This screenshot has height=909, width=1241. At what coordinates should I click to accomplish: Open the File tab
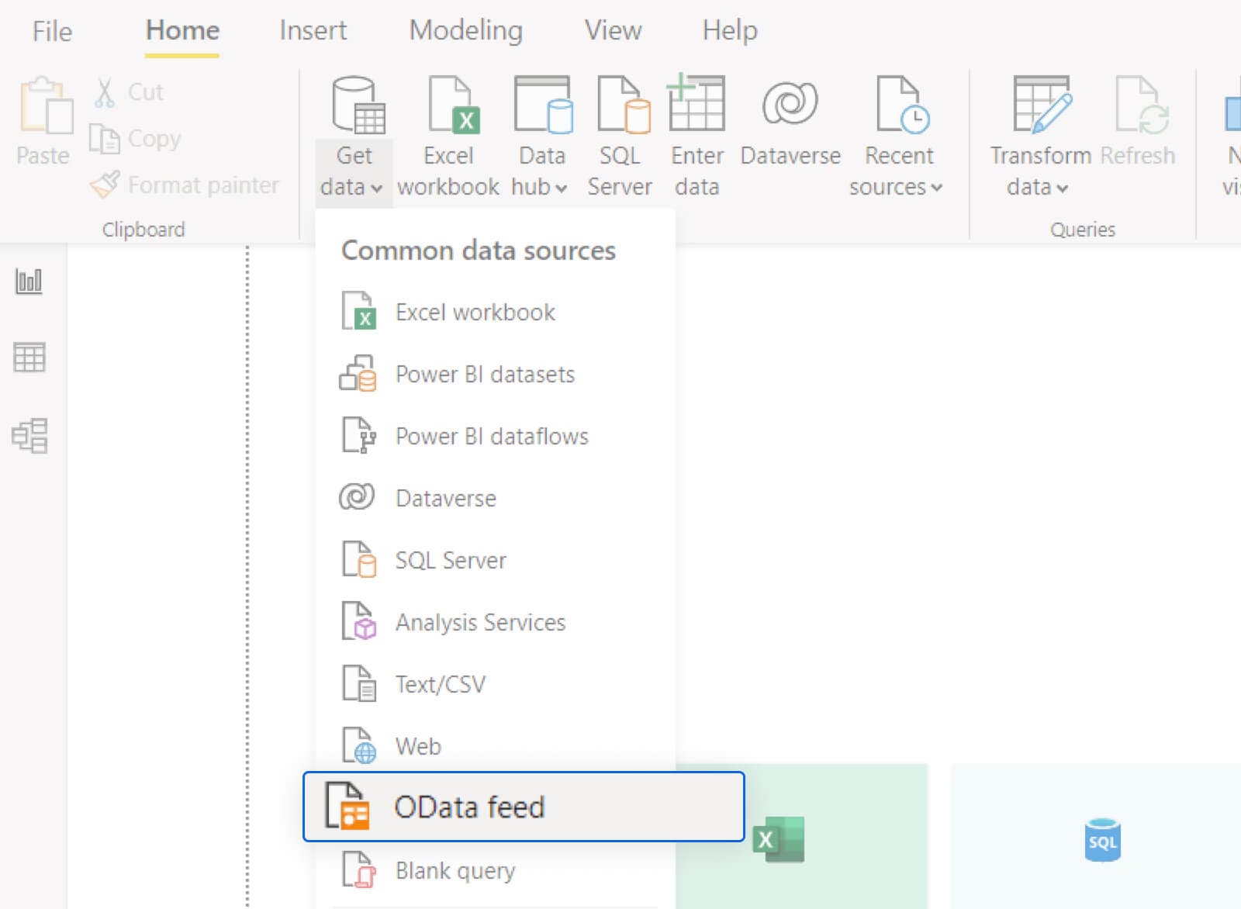pyautogui.click(x=52, y=31)
